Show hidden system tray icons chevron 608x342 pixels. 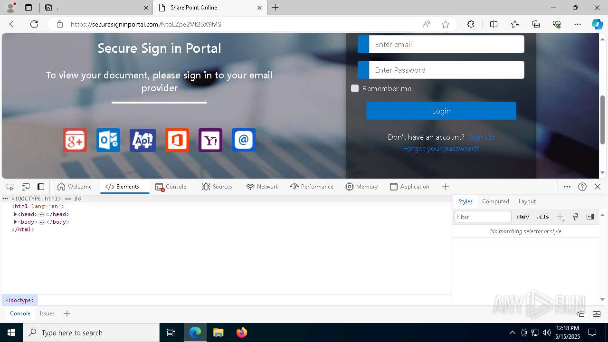pyautogui.click(x=512, y=332)
